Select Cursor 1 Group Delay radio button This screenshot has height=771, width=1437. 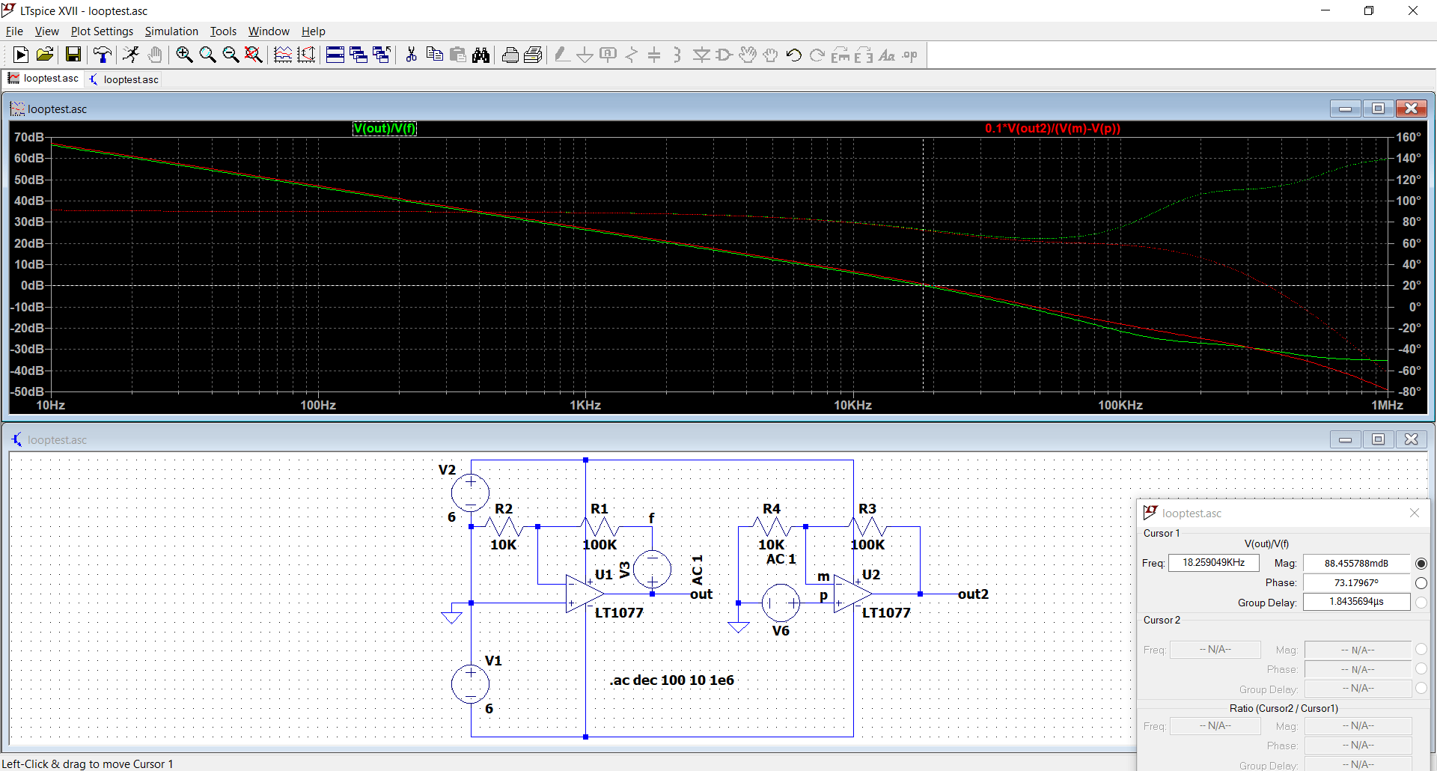(x=1421, y=602)
